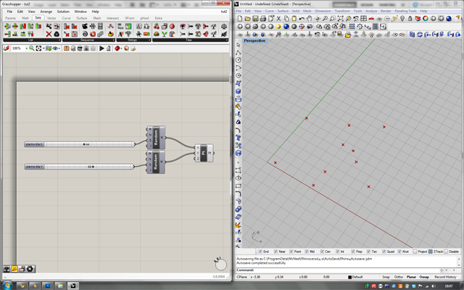464x290 pixels.
Task: Click the Zoom Extents icon in Rhino toolbar
Action: point(340,19)
